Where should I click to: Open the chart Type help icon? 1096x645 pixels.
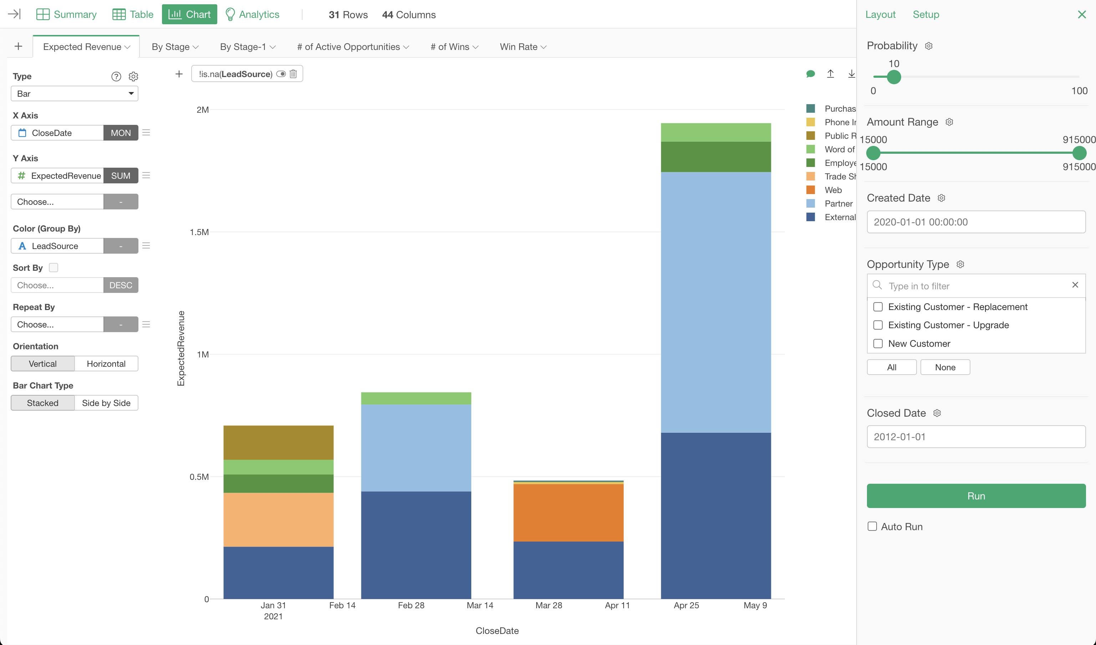click(116, 77)
